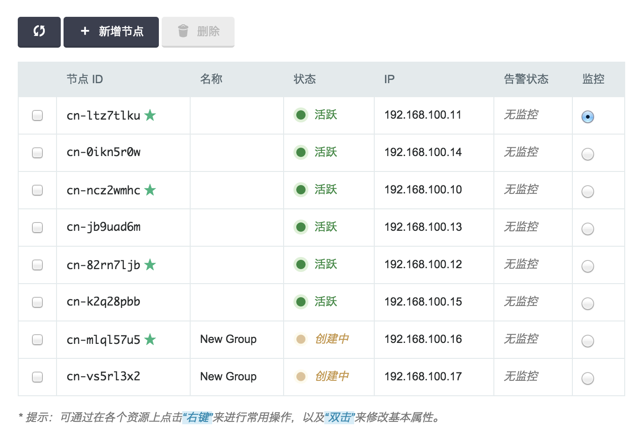The width and height of the screenshot is (642, 442).
Task: Click the New Group name of cn-mlql57u5
Action: tap(228, 339)
